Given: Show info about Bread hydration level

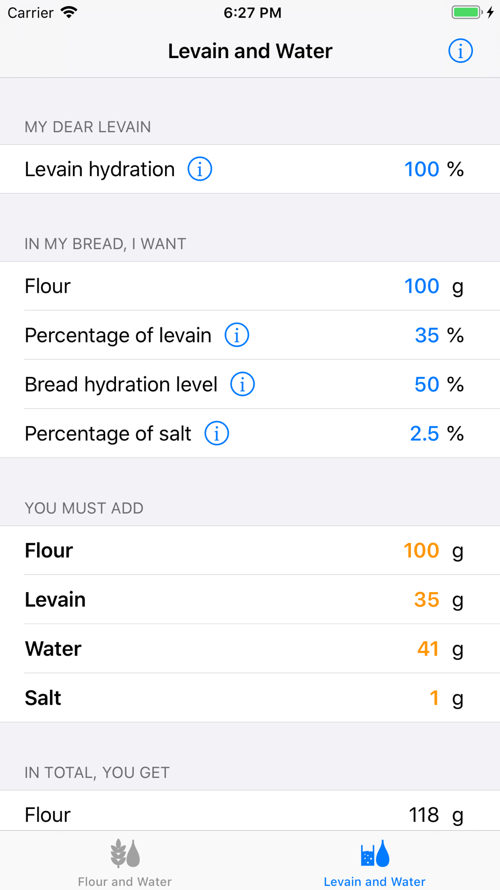Looking at the screenshot, I should pyautogui.click(x=242, y=384).
